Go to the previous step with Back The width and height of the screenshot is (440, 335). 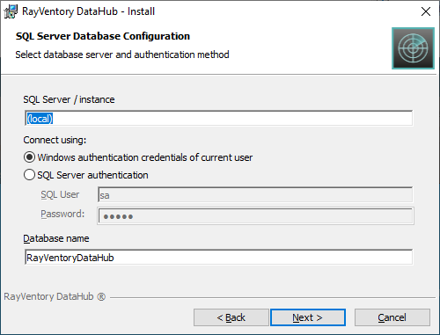click(x=231, y=317)
